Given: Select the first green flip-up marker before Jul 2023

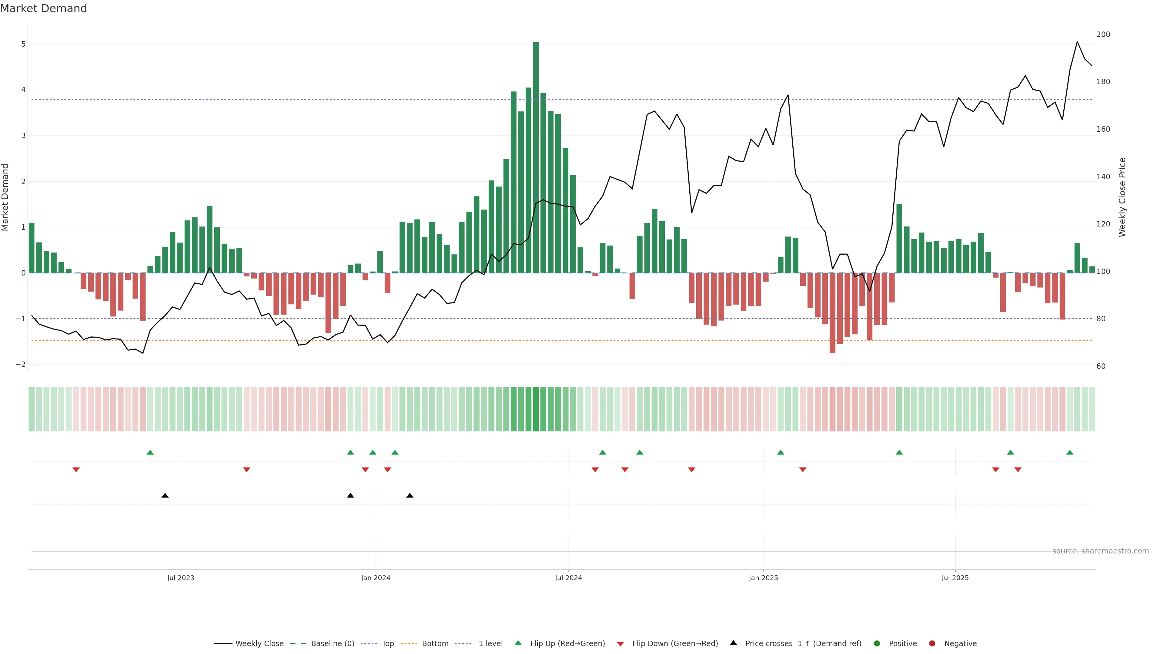Looking at the screenshot, I should (150, 452).
